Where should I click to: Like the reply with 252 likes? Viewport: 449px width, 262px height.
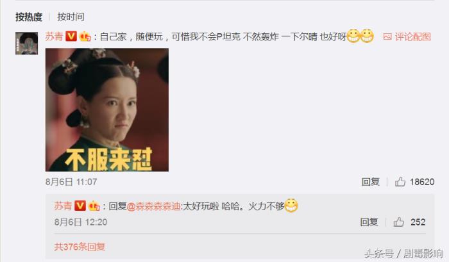(398, 222)
